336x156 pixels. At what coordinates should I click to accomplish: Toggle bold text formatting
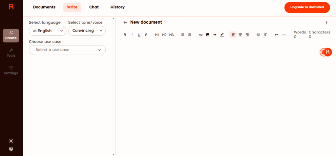125,35
